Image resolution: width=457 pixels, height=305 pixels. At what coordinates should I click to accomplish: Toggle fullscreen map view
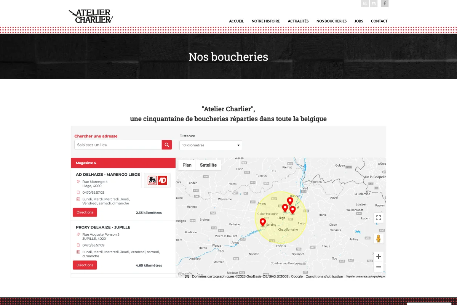(378, 218)
